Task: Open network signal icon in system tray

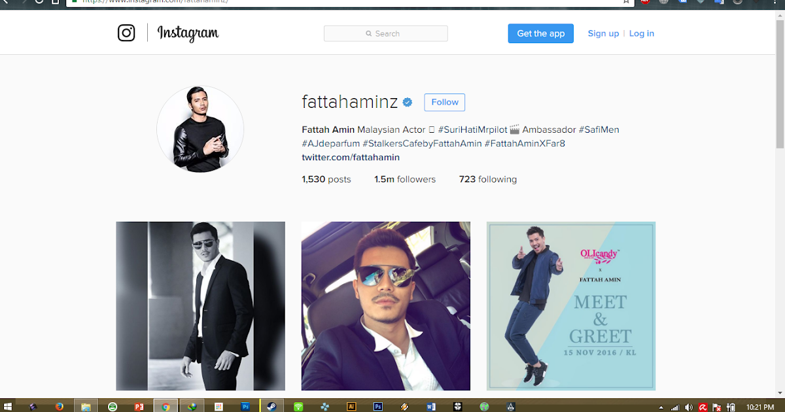Action: [x=674, y=407]
